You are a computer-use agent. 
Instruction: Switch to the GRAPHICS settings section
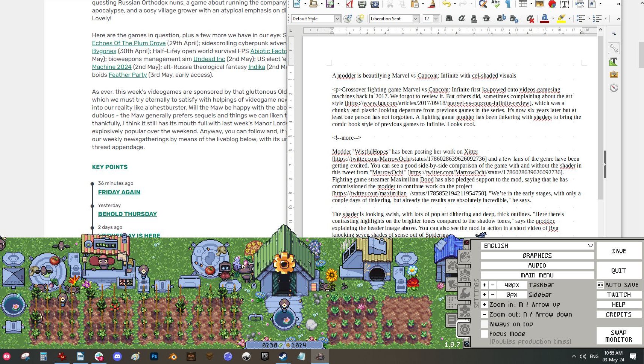click(537, 255)
